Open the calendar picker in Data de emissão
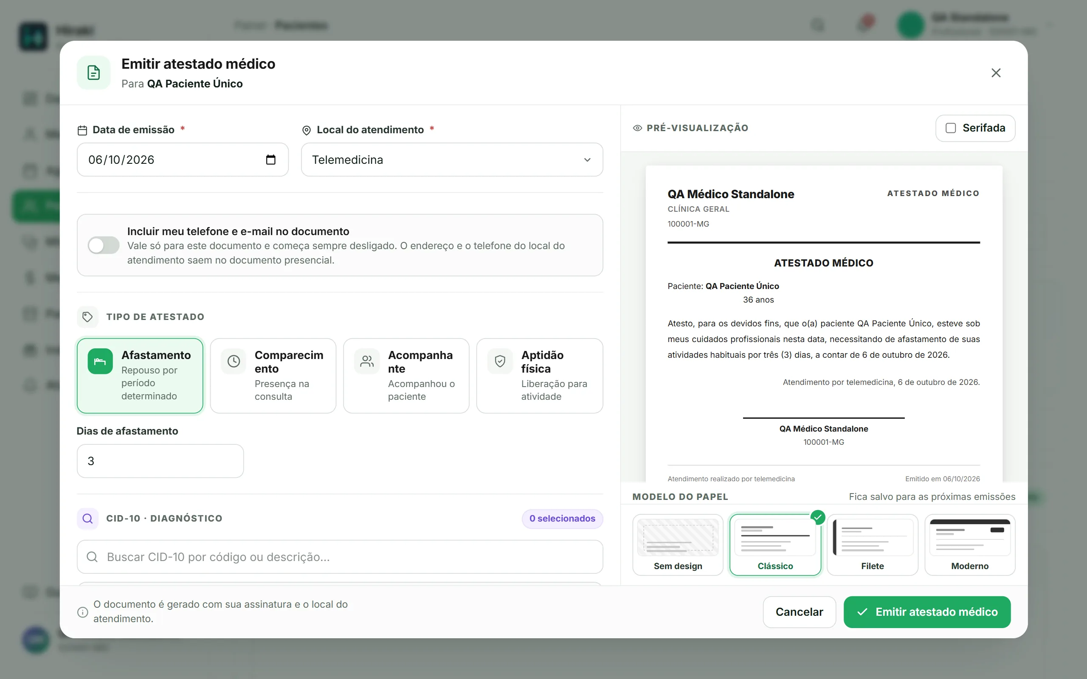Viewport: 1087px width, 679px height. (x=270, y=160)
